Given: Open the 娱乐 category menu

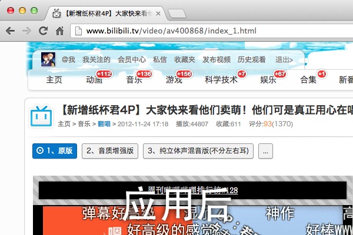Looking at the screenshot, I should [268, 80].
